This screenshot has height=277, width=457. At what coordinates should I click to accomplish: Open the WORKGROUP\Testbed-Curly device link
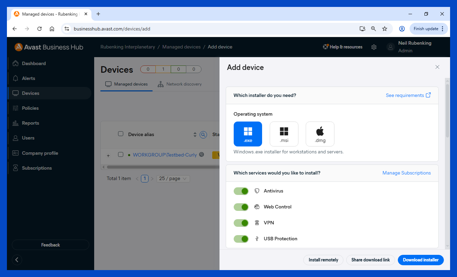pos(165,155)
